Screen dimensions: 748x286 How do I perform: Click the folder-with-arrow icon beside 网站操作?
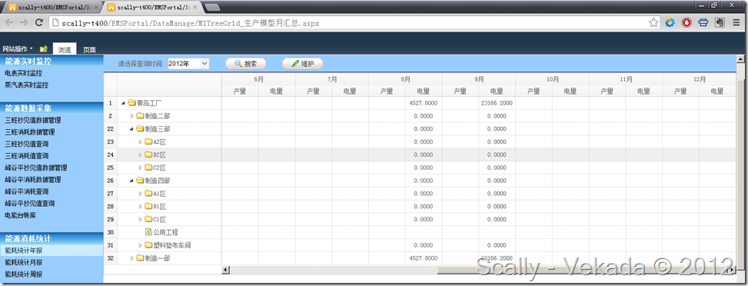[43, 48]
